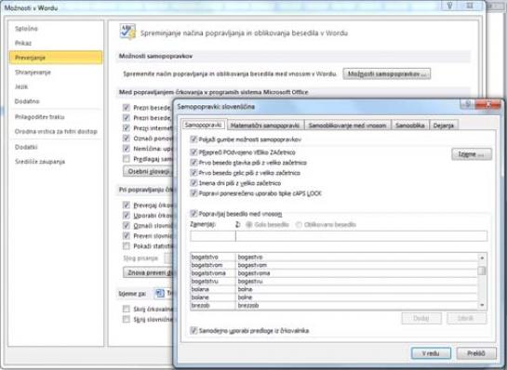Screen dimensions: 507x370
Task: Confirm with V redu button
Action: pyautogui.click(x=431, y=353)
